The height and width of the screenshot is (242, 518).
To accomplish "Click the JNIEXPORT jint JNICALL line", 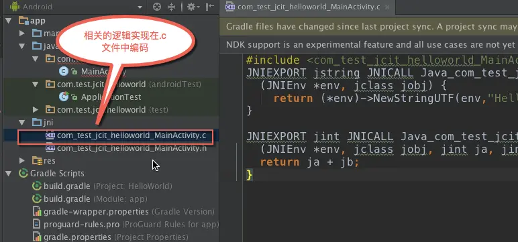I will (382, 137).
